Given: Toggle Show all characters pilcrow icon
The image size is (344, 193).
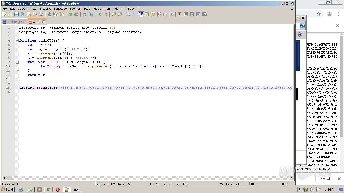Looking at the screenshot, I should tap(134, 14).
